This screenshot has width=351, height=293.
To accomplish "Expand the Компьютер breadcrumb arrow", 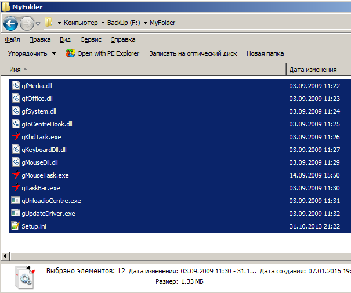I will pos(103,23).
